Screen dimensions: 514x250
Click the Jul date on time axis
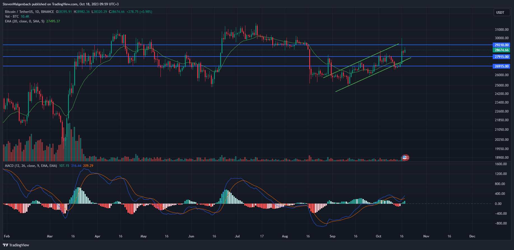tap(237, 236)
